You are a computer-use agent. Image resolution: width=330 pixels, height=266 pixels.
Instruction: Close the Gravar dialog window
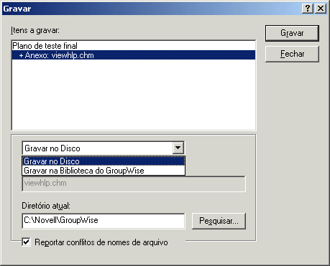[x=321, y=9]
